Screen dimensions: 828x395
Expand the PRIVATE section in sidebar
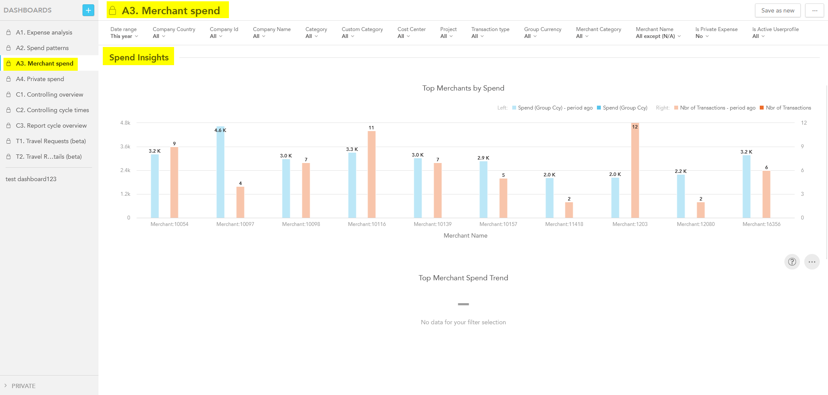coord(23,386)
